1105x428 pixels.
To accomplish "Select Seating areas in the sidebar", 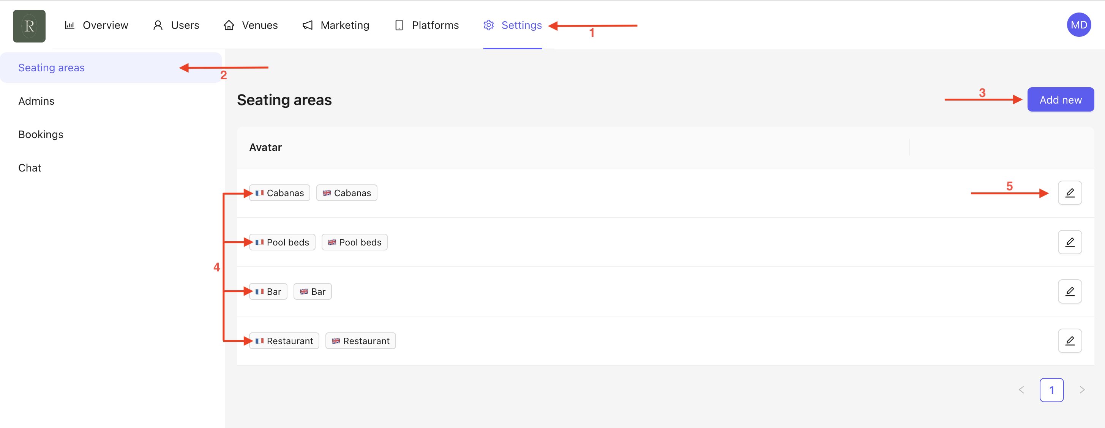I will coord(52,68).
